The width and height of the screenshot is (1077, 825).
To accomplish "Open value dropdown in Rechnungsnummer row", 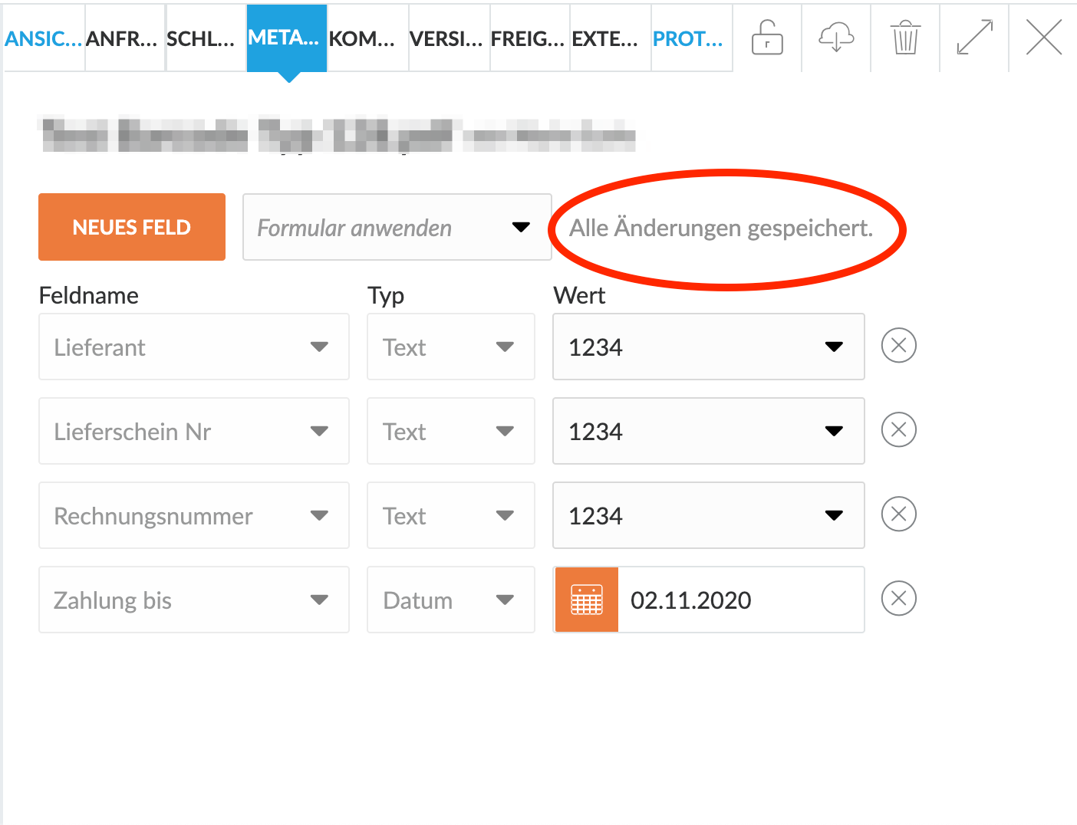I will click(709, 515).
